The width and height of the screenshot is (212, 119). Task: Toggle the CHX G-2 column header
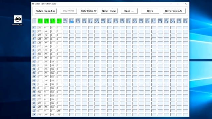84,21
